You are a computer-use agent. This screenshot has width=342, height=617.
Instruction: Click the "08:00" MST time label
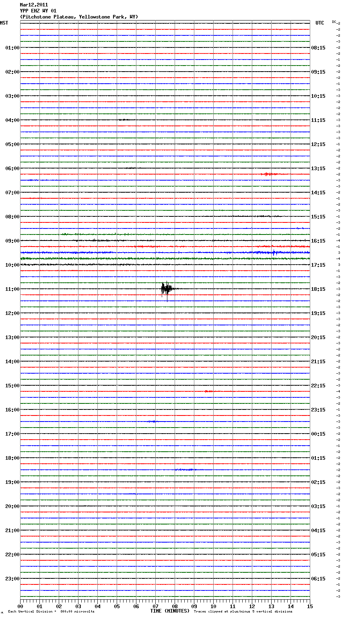12,217
